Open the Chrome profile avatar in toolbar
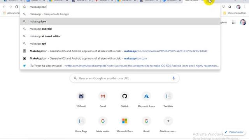Image resolution: width=249 pixels, height=140 pixels. [238, 7]
